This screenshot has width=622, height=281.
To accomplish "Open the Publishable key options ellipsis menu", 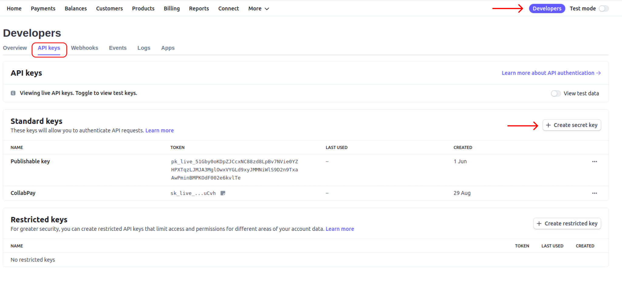I will 594,161.
